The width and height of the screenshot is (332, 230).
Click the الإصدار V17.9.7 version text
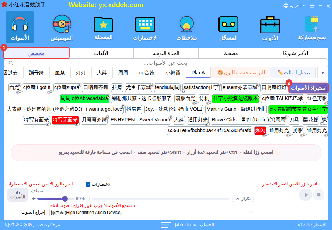312,225
